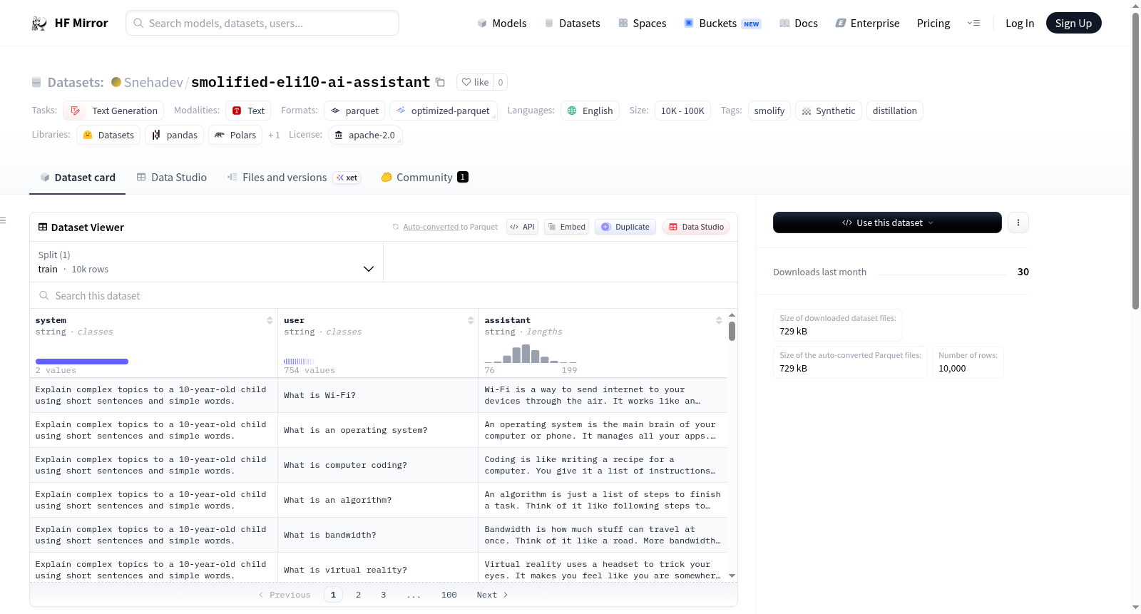Viewport: 1141px width, 614px height.
Task: Click the HF Mirror logo icon
Action: click(39, 24)
